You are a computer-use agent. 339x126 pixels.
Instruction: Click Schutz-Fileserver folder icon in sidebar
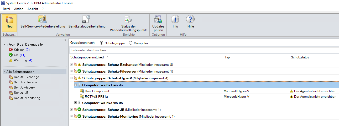[x=11, y=82]
